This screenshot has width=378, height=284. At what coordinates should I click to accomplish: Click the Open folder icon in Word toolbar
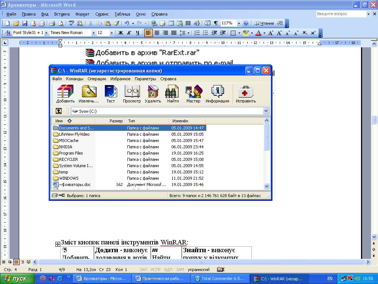(16, 23)
